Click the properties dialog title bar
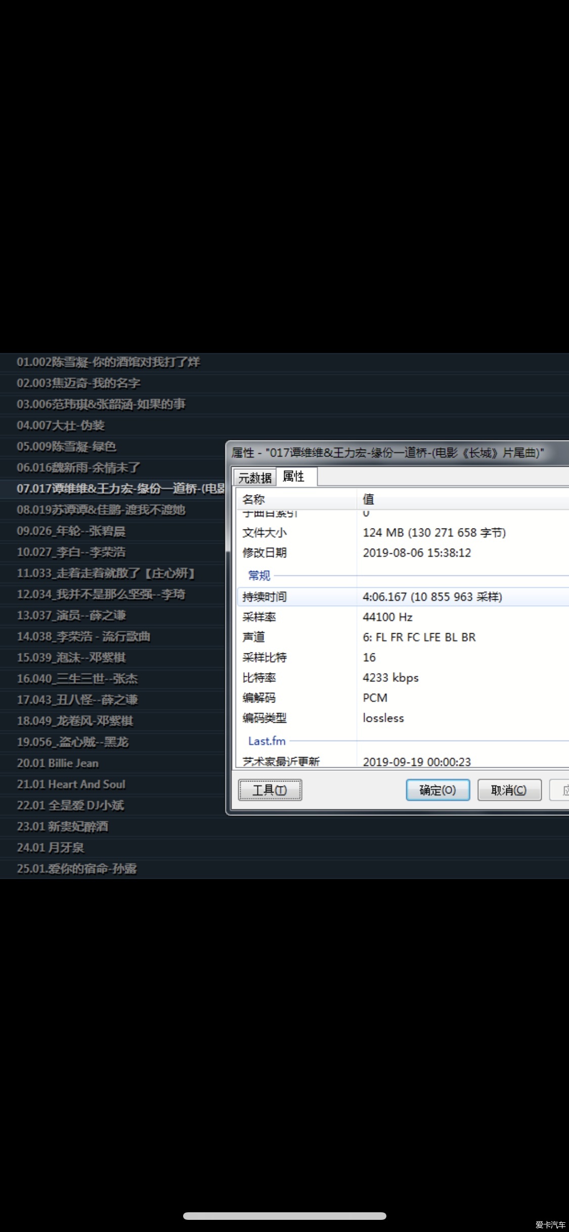The image size is (569, 1232). (x=398, y=453)
